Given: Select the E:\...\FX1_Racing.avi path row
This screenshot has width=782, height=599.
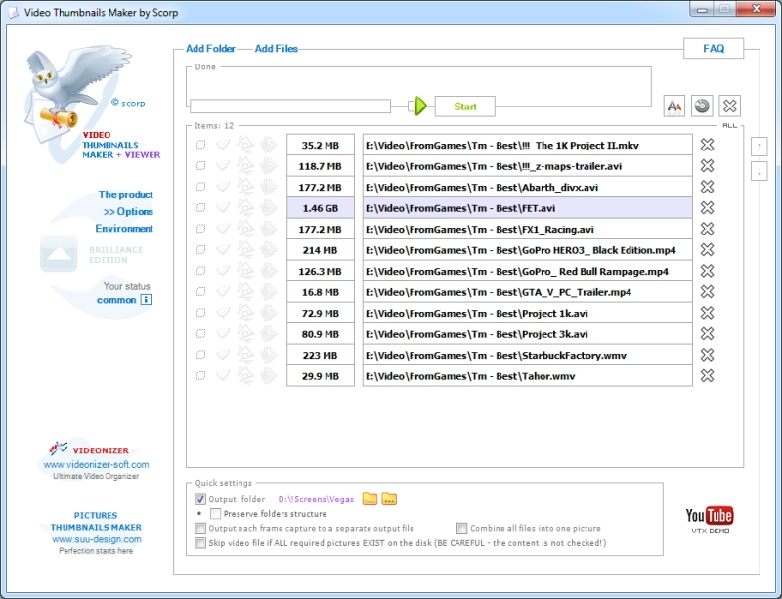Looking at the screenshot, I should click(527, 229).
